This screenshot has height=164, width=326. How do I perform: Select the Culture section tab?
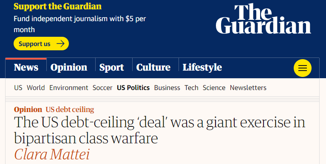point(153,68)
